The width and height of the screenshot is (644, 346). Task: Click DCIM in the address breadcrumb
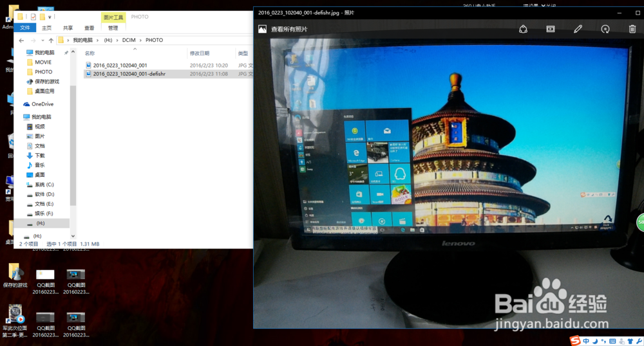(129, 40)
